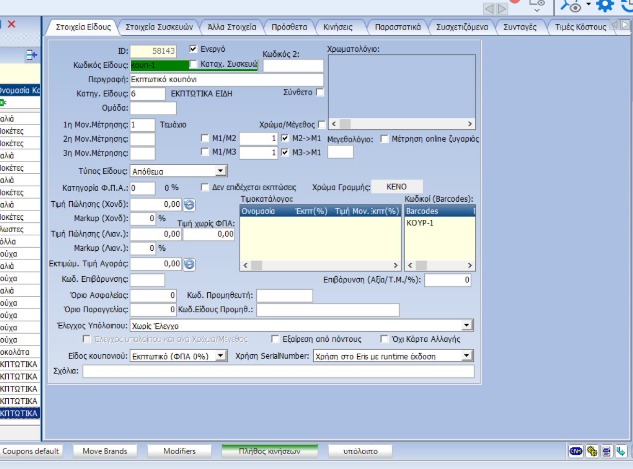This screenshot has height=469, width=633.
Task: Switch to Άλλα Στοιχεία tab
Action: coord(231,27)
